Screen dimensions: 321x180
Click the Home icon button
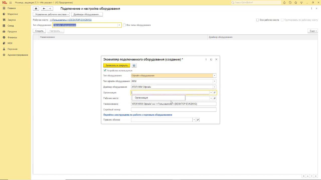36,8
